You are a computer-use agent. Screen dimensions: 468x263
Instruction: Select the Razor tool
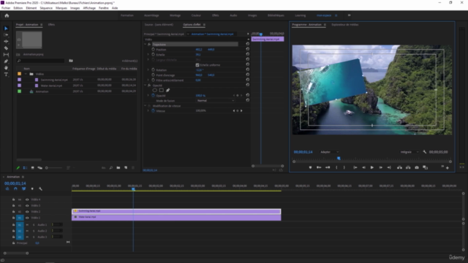point(6,48)
